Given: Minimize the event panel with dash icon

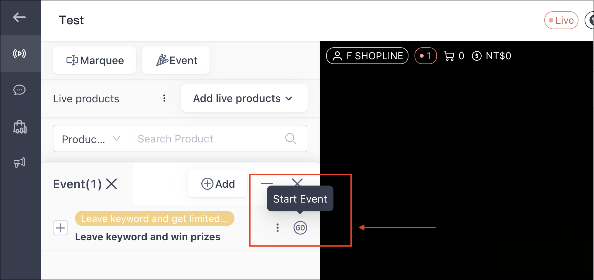Looking at the screenshot, I should coord(267,183).
